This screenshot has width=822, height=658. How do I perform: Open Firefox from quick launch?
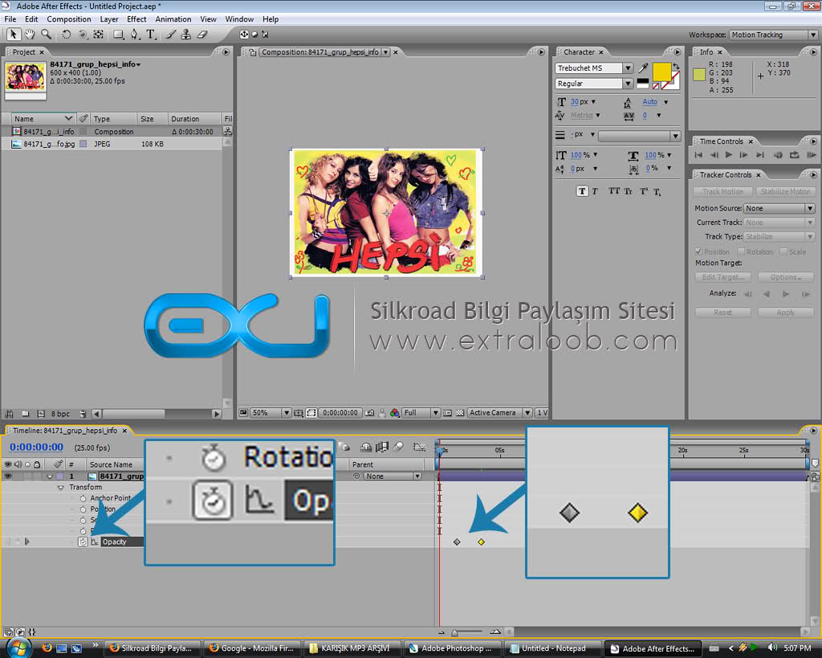(x=47, y=648)
